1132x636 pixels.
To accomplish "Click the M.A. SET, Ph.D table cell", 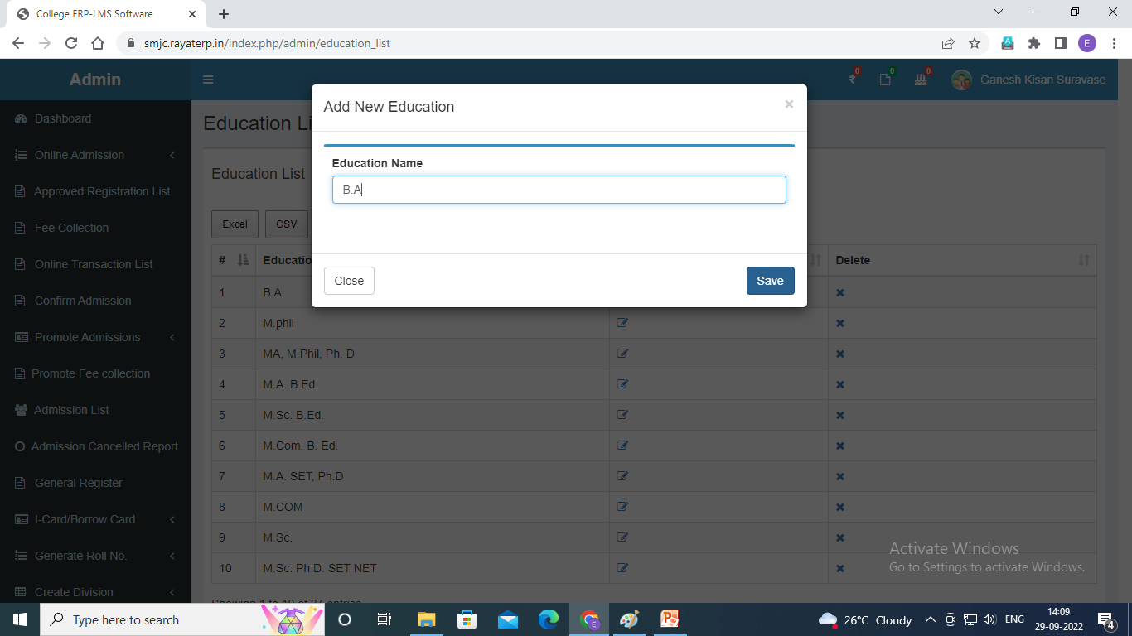I will pos(433,476).
